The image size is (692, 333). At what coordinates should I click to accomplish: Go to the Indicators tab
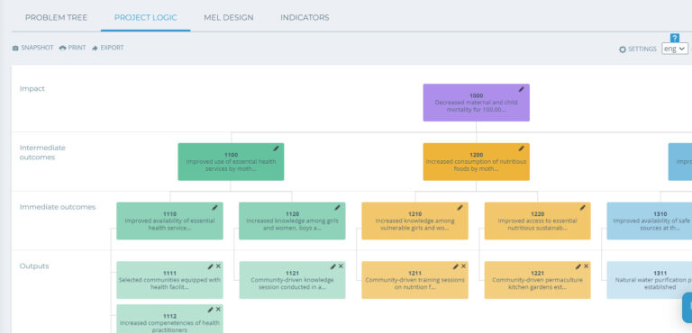(x=305, y=18)
